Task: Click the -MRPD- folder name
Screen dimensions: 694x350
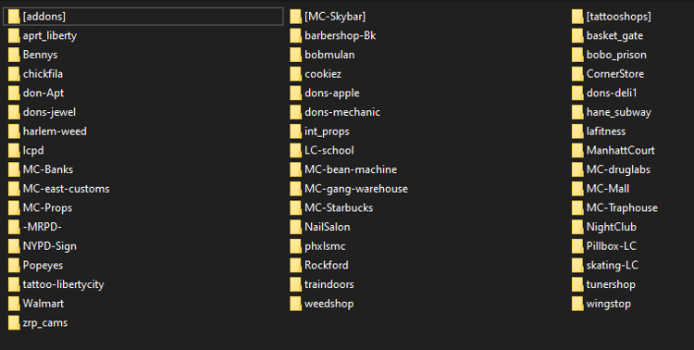Action: 42,227
